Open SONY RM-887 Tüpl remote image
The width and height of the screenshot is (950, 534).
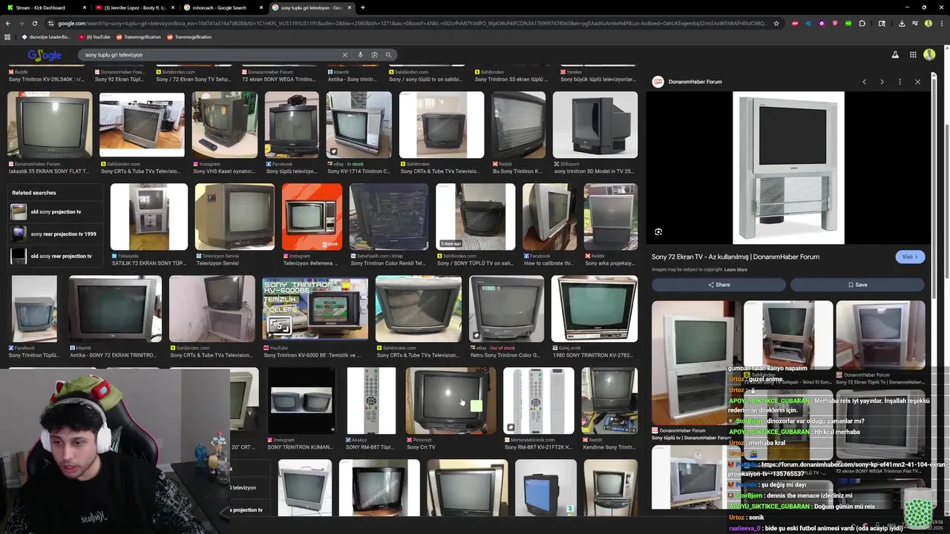click(x=371, y=400)
